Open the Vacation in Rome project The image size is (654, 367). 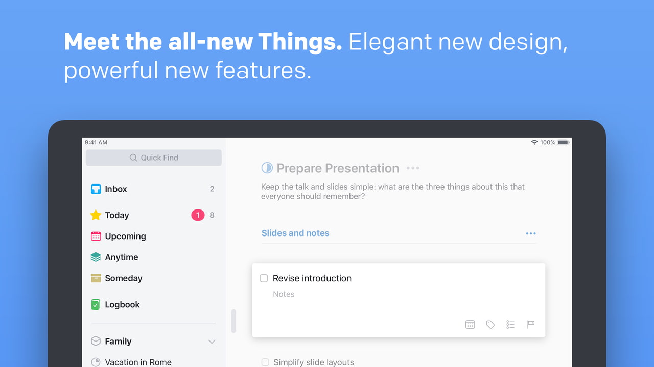click(x=138, y=362)
